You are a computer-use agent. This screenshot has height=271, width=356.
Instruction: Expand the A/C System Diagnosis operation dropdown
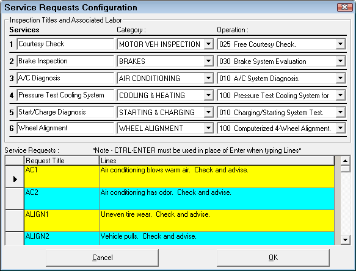tap(340, 79)
